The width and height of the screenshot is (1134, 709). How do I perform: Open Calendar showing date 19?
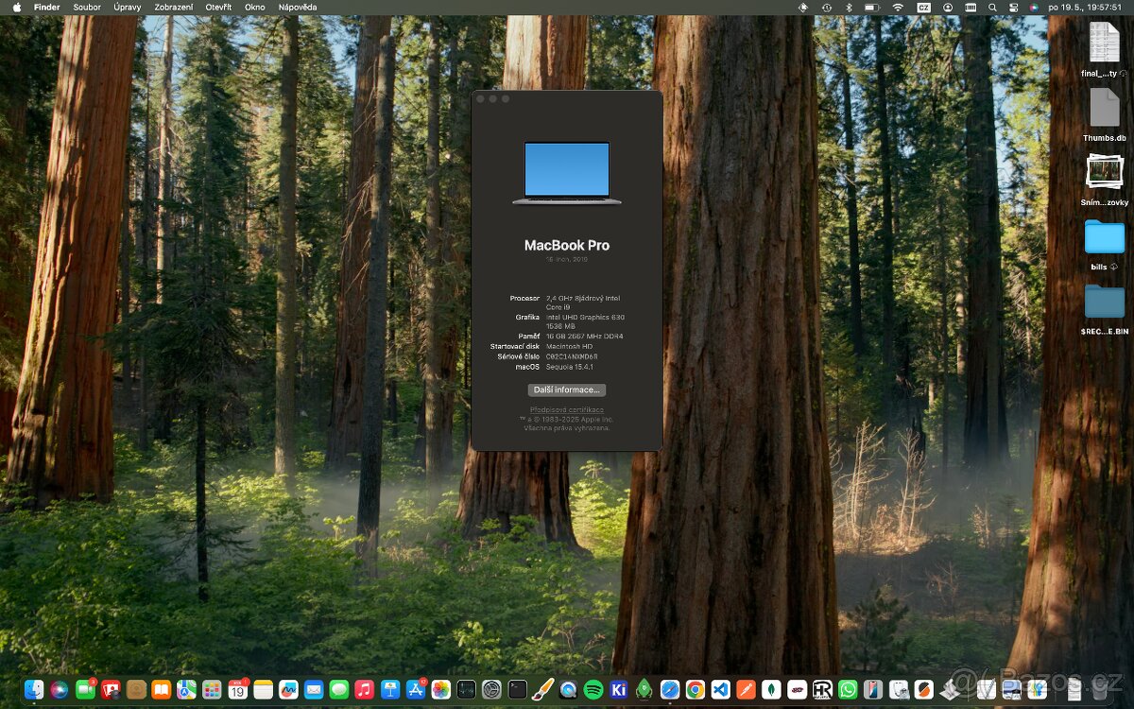237,690
